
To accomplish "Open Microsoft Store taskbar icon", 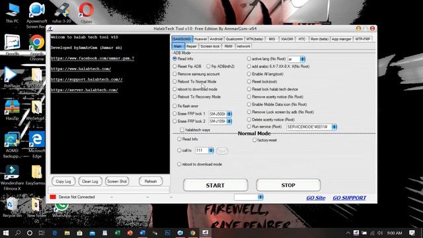I will pyautogui.click(x=79, y=233).
